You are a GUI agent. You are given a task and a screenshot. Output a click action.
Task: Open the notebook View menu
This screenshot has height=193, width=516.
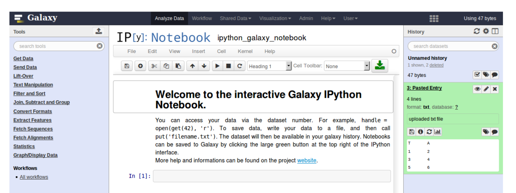pyautogui.click(x=174, y=52)
